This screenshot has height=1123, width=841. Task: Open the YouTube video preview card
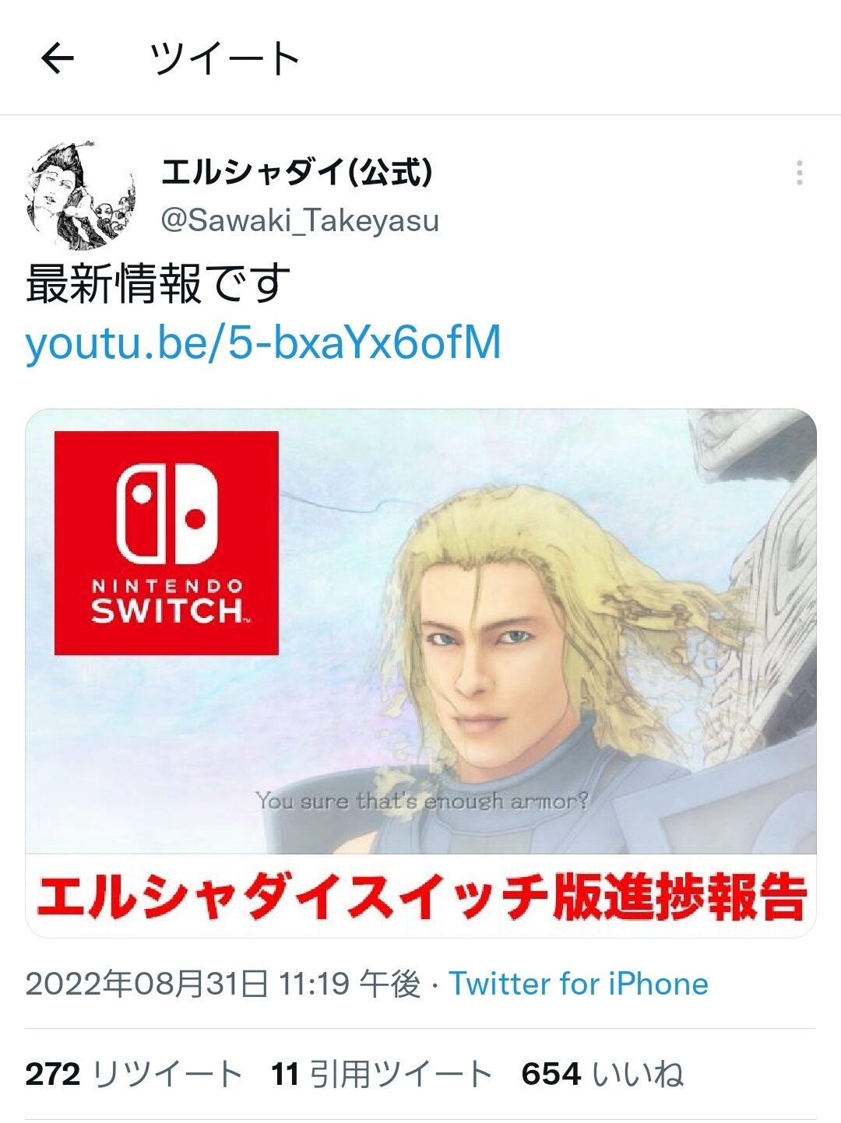tap(420, 673)
